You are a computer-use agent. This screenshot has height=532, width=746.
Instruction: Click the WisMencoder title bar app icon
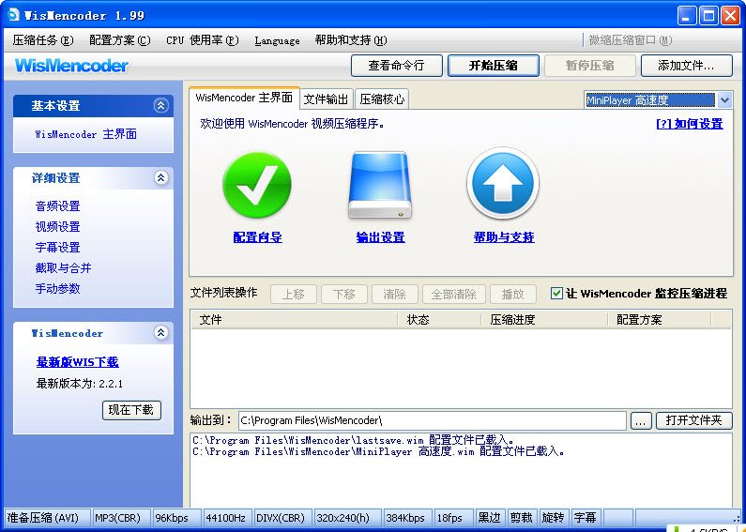pos(13,15)
